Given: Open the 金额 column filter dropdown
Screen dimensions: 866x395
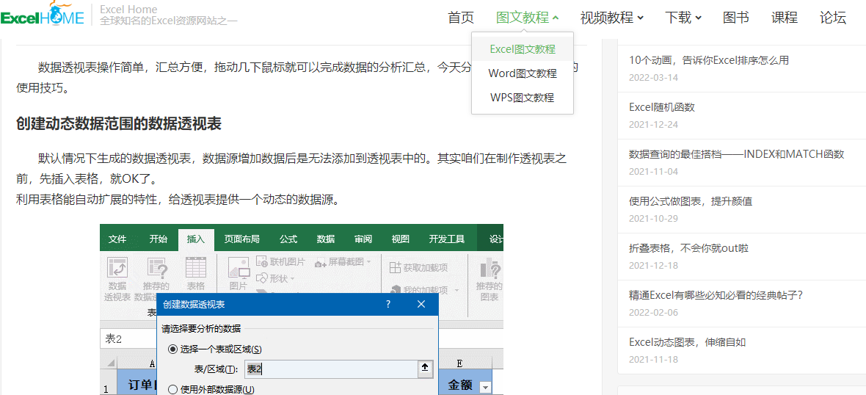Looking at the screenshot, I should click(x=485, y=388).
